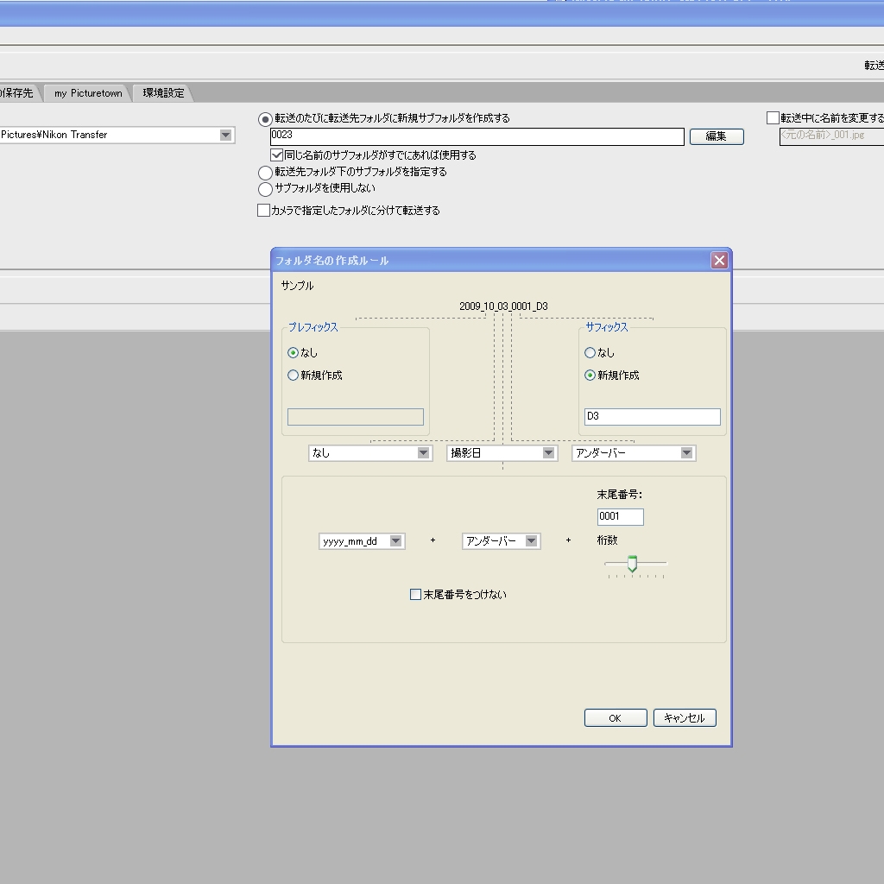Click the OK button
The height and width of the screenshot is (884, 884).
pyautogui.click(x=615, y=718)
